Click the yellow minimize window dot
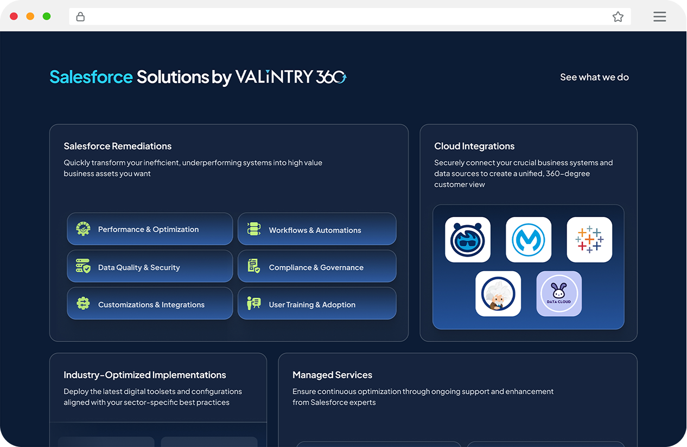This screenshot has height=447, width=687. (30, 16)
